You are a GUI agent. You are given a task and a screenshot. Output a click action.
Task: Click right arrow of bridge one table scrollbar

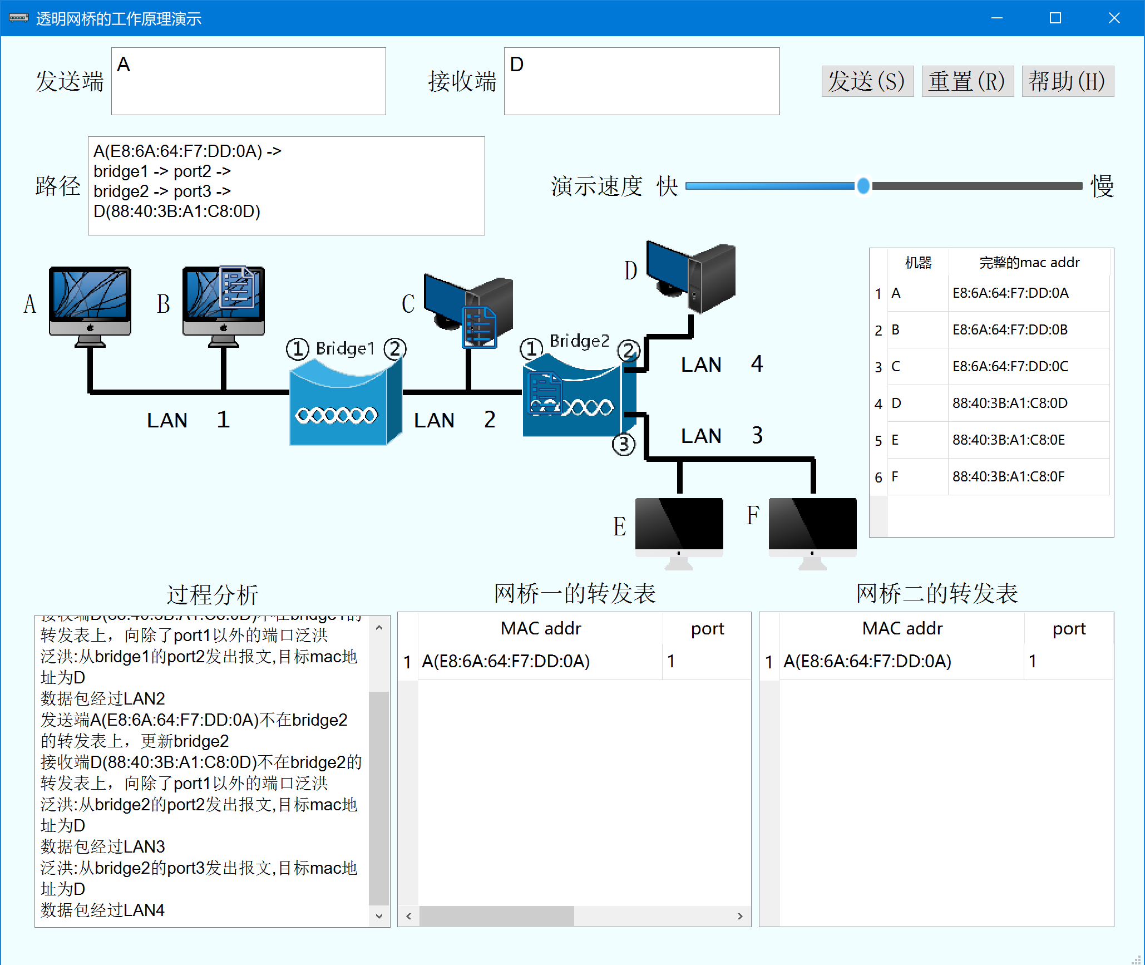pyautogui.click(x=740, y=916)
